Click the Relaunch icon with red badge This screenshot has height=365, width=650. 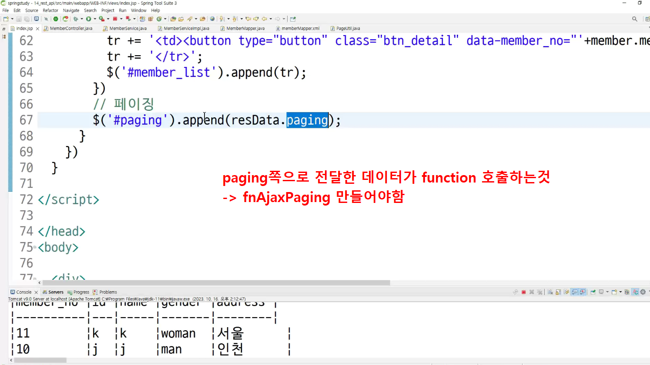pos(65,19)
